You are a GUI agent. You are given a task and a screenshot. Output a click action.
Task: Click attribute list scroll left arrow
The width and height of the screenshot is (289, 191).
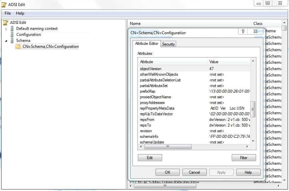(141, 146)
